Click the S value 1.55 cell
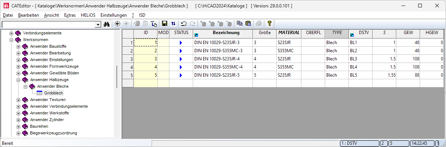Viewport: 446px width, 147px height. 384,75
